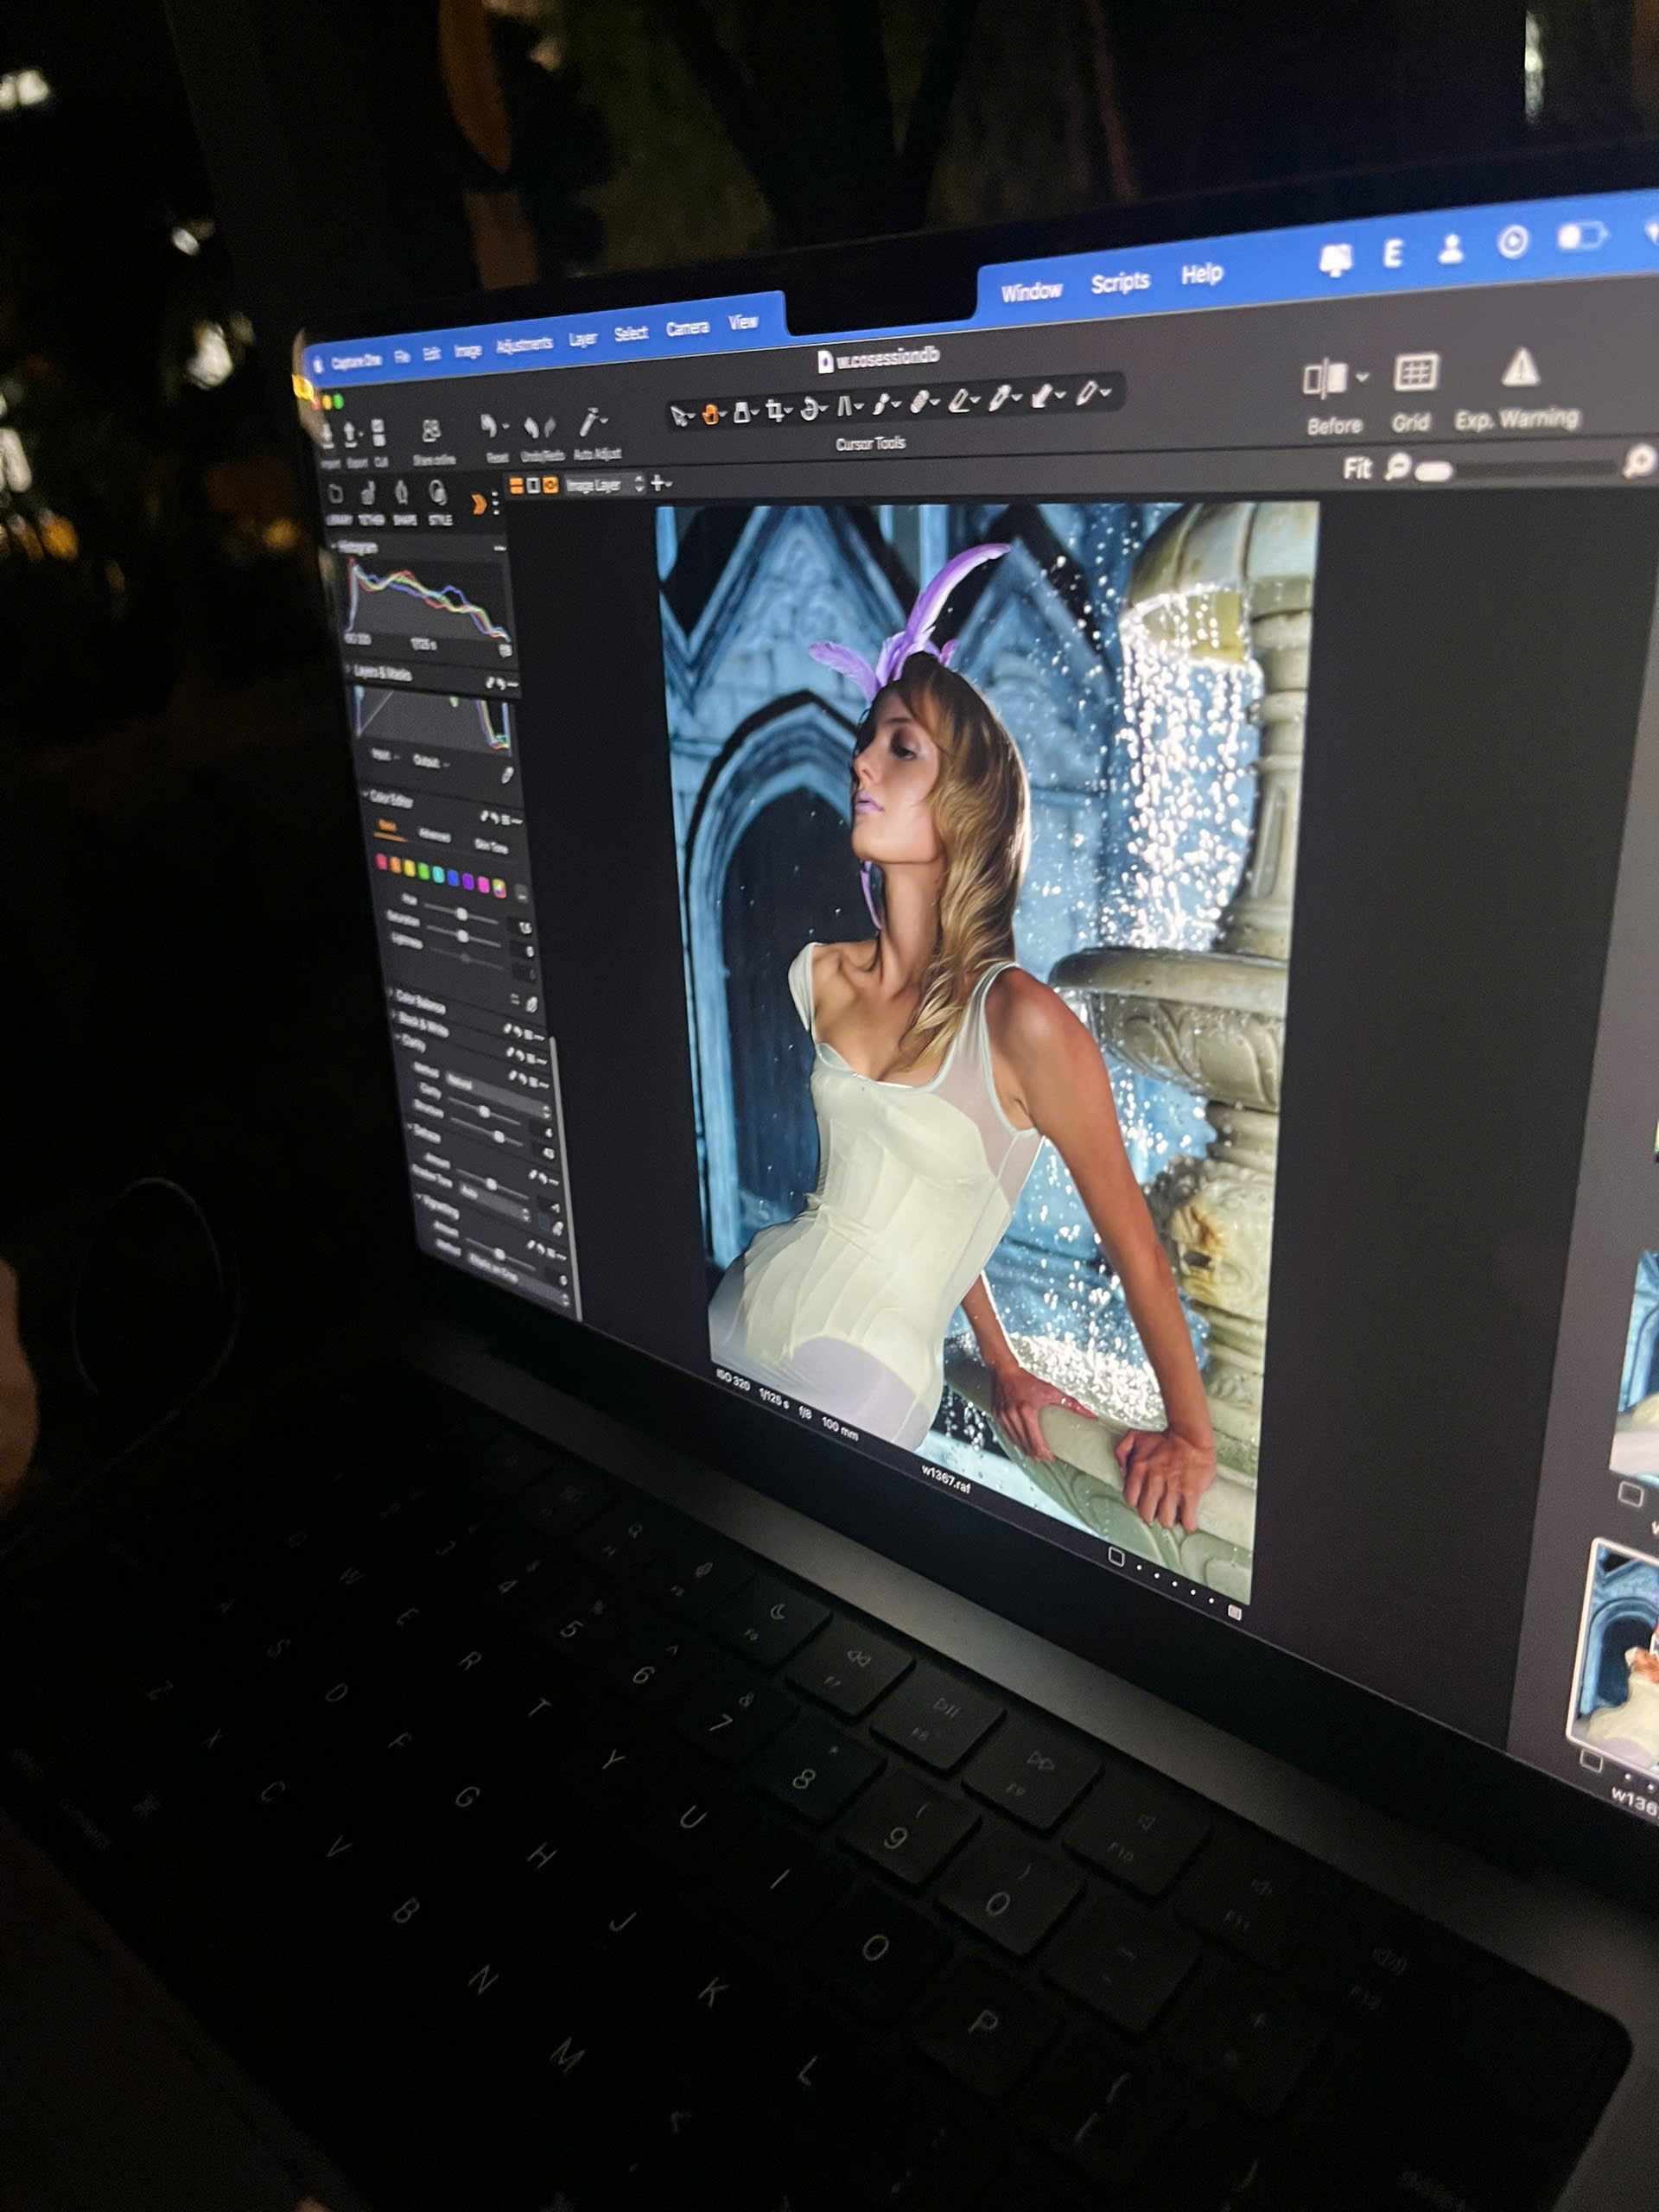Click the Reset adjustments icon
1659x2212 pixels.
(x=489, y=428)
